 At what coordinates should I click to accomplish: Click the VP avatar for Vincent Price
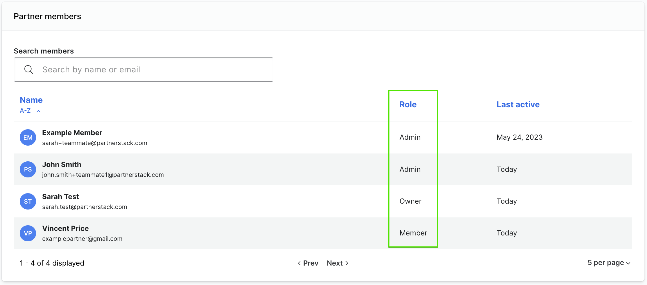pos(28,233)
